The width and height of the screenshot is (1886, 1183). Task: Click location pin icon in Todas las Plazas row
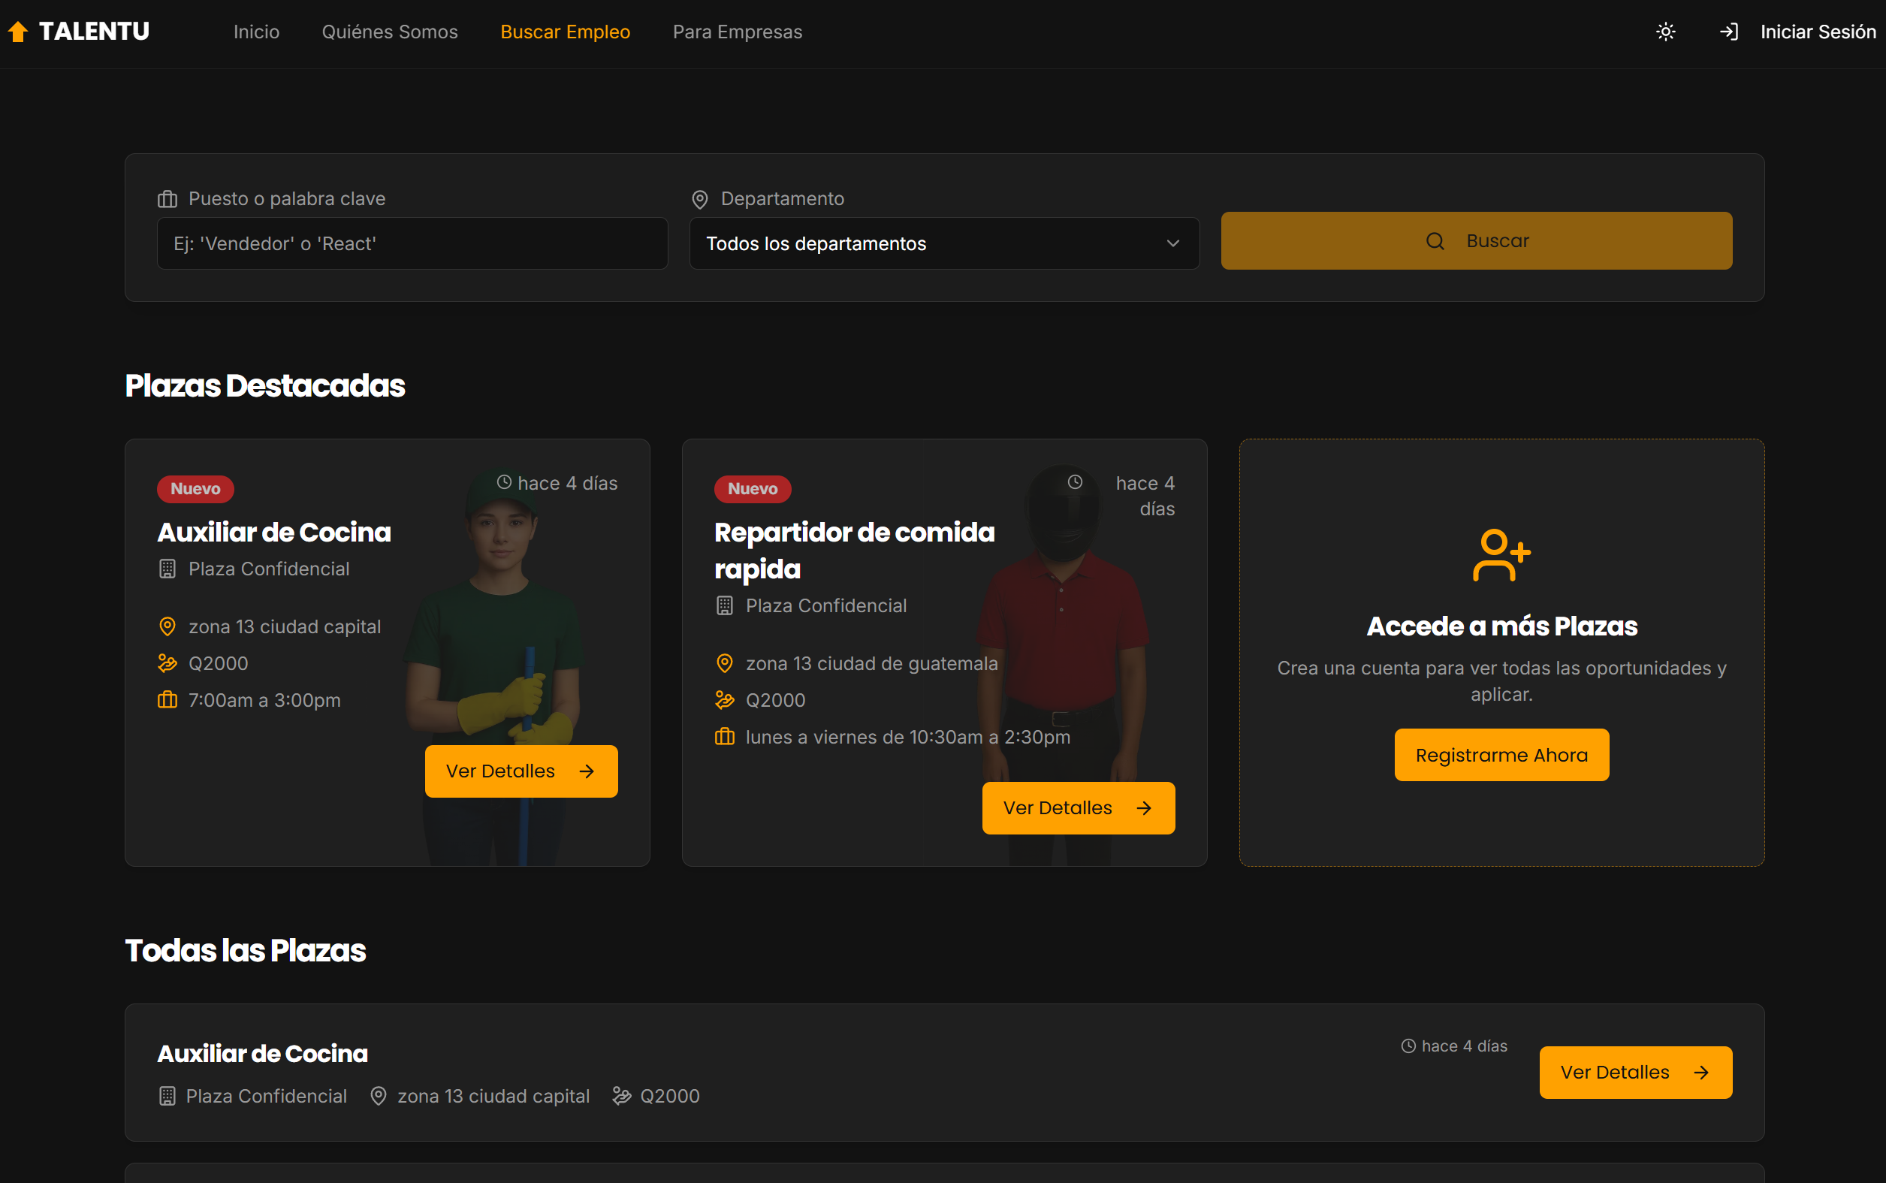point(379,1096)
